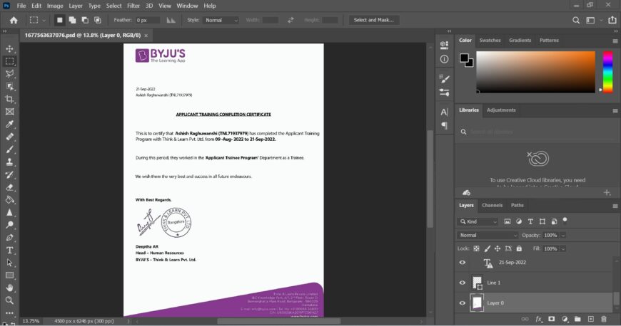Select the Path Selection tool
621x326 pixels.
[x=9, y=263]
